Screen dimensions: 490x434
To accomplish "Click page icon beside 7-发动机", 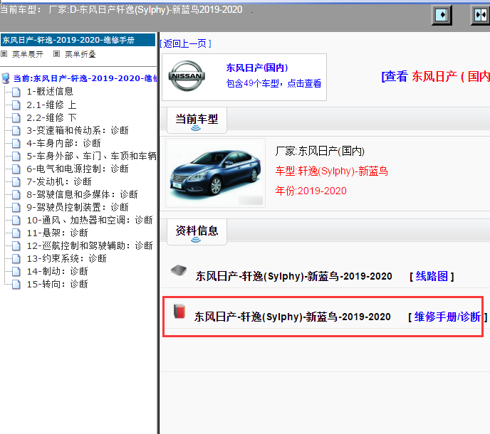I will [16, 181].
